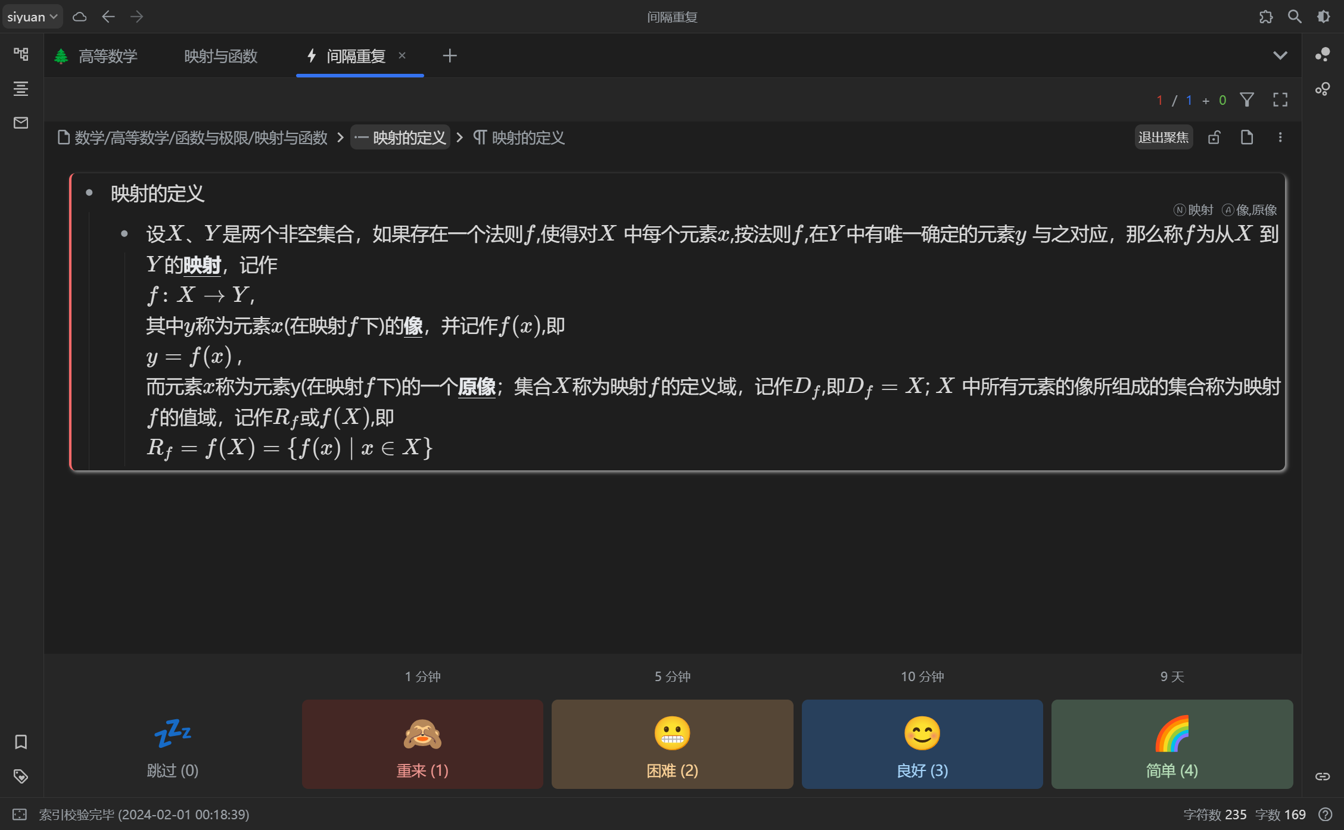1344x830 pixels.
Task: Open global search with magnifier icon
Action: pos(1294,16)
